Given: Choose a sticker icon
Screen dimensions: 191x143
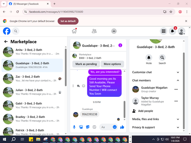Looking at the screenshot, I should coord(88,127).
